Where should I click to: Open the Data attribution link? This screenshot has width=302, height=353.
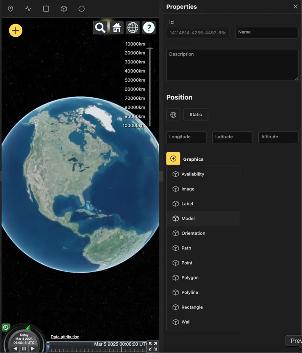click(65, 337)
